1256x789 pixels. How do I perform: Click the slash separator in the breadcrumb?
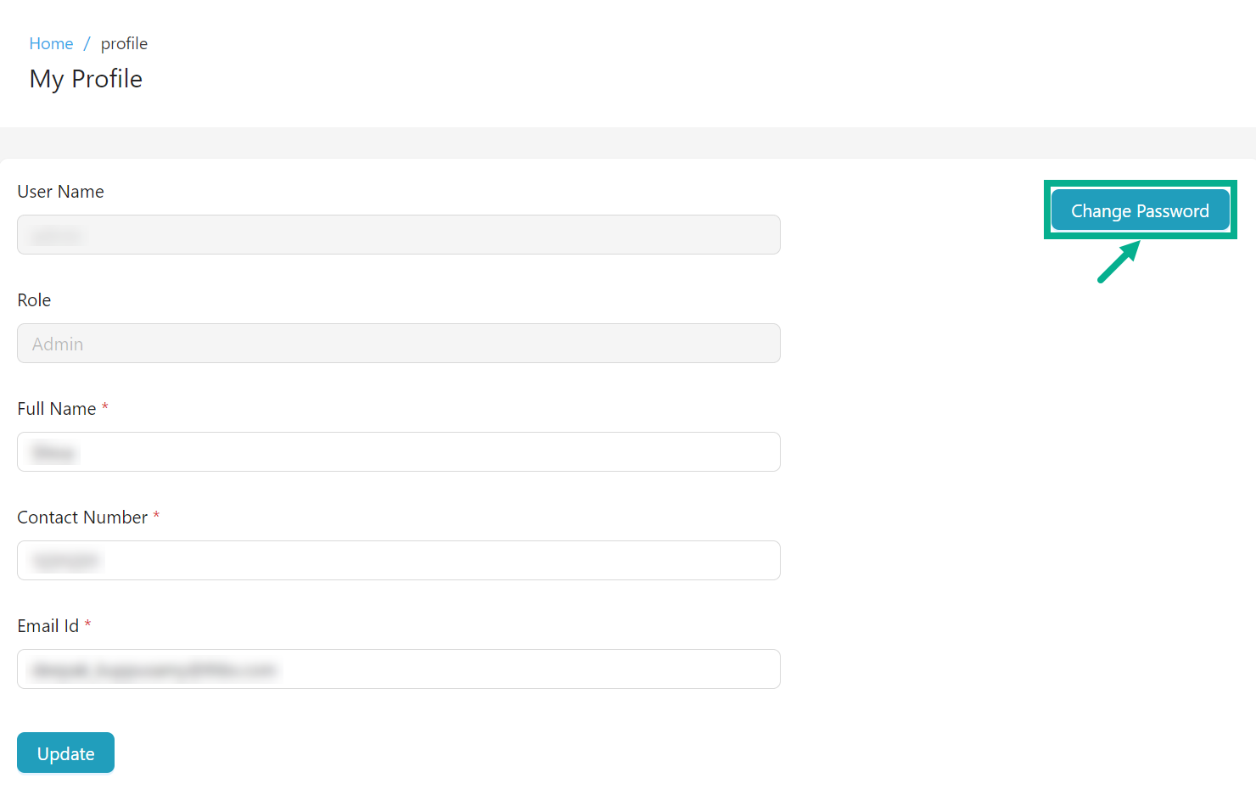pyautogui.click(x=87, y=43)
